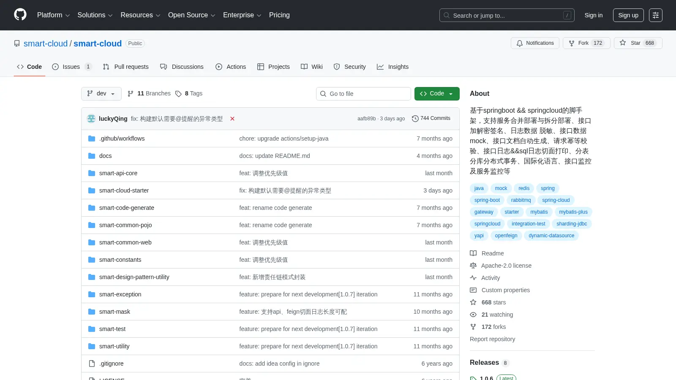The image size is (676, 380).
Task: Click the smart-cloud owner link
Action: [46, 43]
